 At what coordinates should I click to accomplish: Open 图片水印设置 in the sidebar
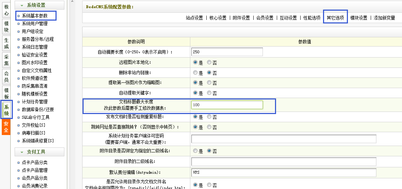click(35, 63)
